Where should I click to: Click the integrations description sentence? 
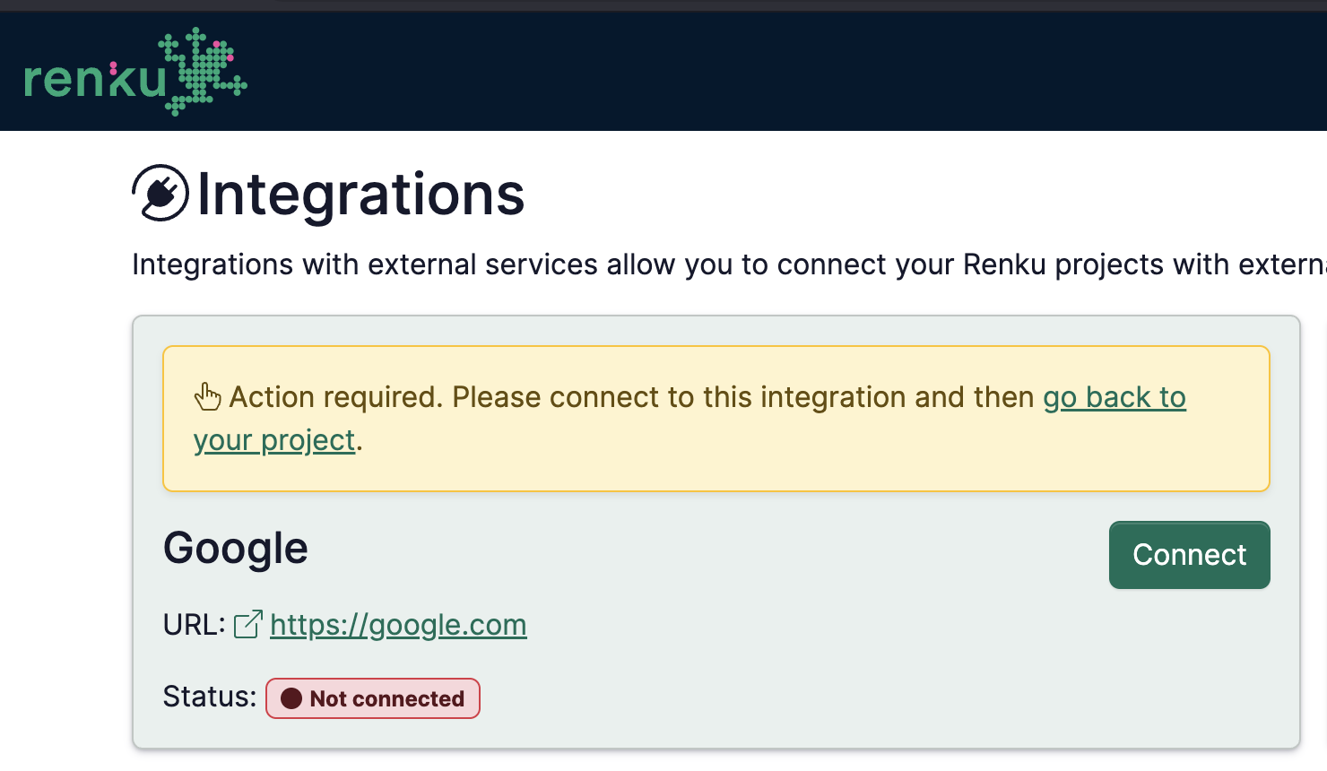tap(729, 264)
